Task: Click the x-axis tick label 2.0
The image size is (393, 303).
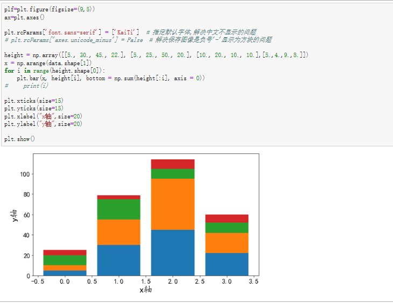Action: click(x=173, y=281)
